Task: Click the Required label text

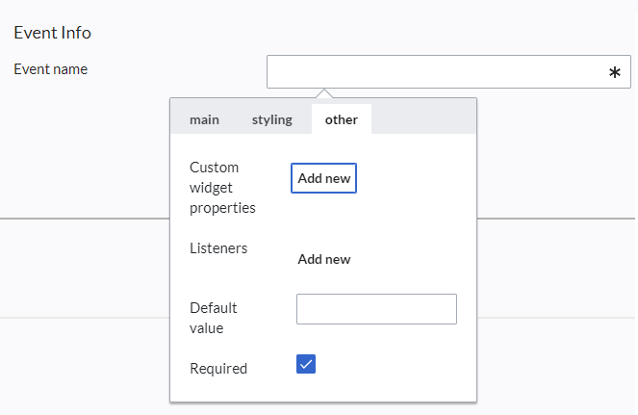Action: [x=218, y=369]
